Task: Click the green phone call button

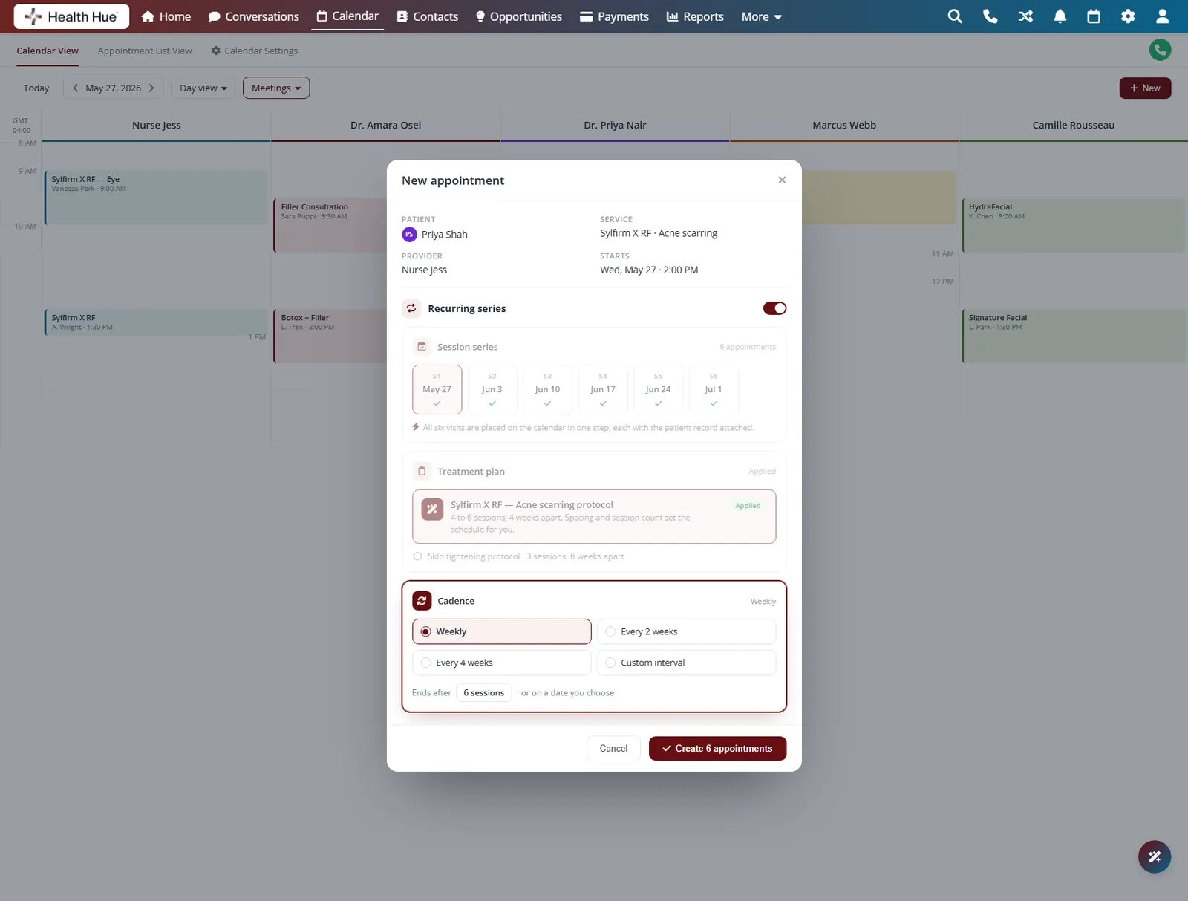Action: pos(1160,50)
